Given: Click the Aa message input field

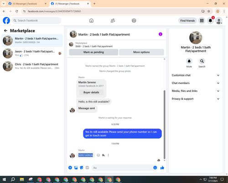Looking at the screenshot, I should (122, 168).
